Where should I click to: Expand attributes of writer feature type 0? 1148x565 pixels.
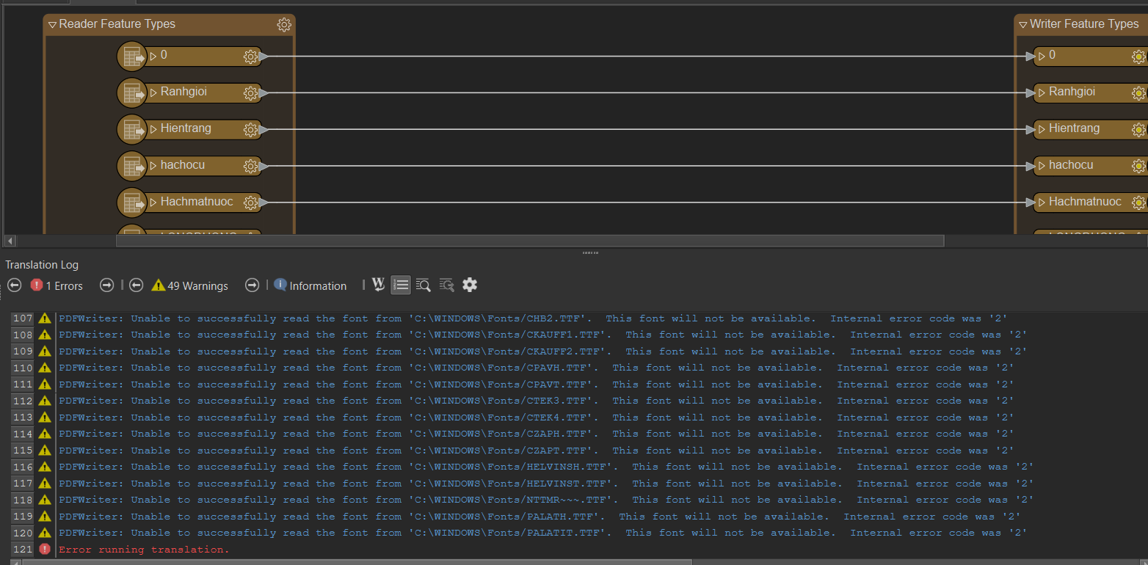[1042, 56]
